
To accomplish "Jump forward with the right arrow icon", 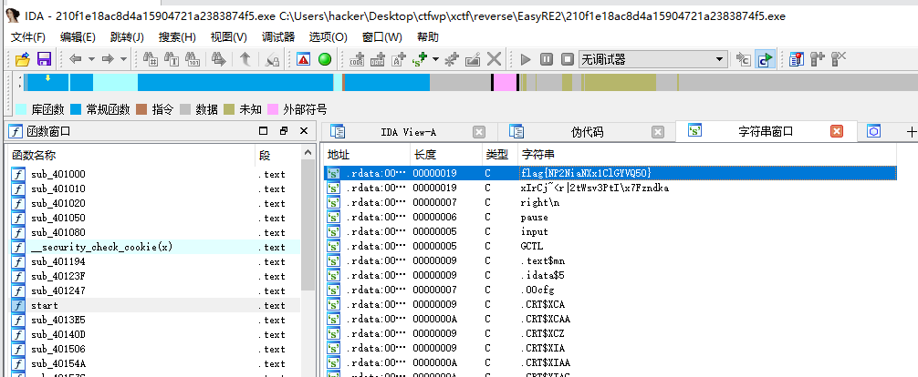I will coord(108,59).
